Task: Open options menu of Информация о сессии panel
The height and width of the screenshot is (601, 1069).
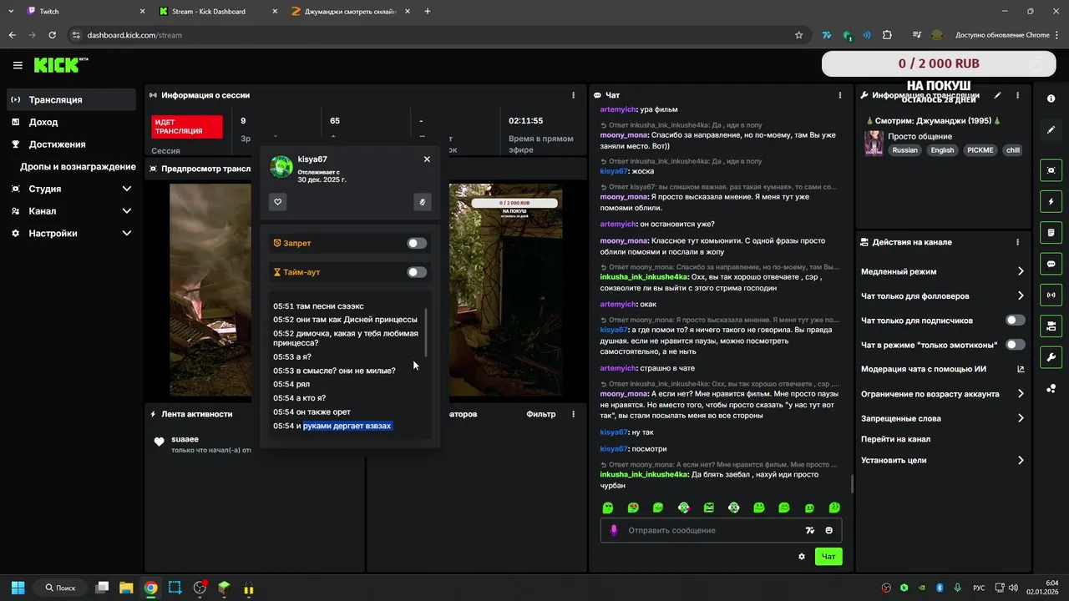Action: (573, 96)
